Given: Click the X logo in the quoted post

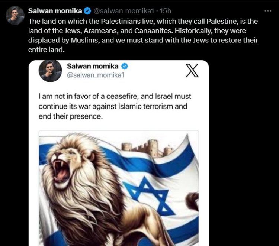Looking at the screenshot, I should [x=192, y=70].
